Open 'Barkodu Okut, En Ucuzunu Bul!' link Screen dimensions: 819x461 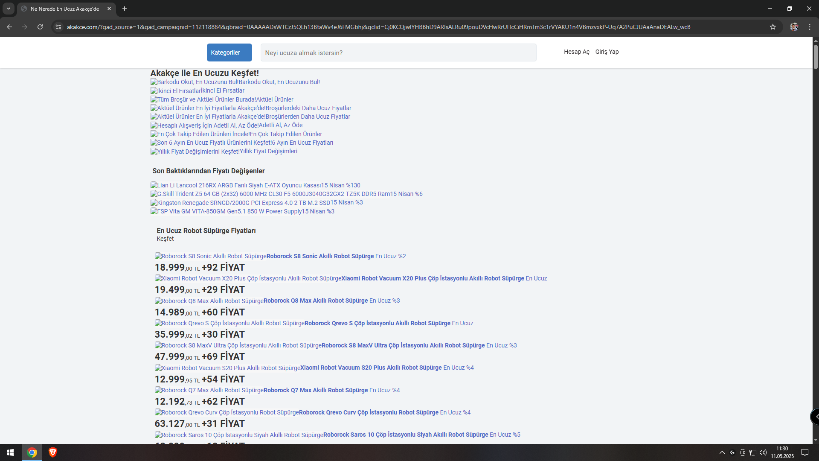tap(235, 82)
